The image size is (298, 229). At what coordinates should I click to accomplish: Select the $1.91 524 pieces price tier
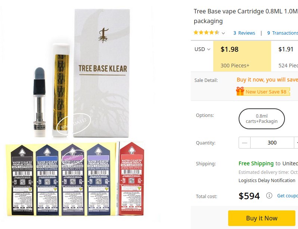pyautogui.click(x=285, y=56)
